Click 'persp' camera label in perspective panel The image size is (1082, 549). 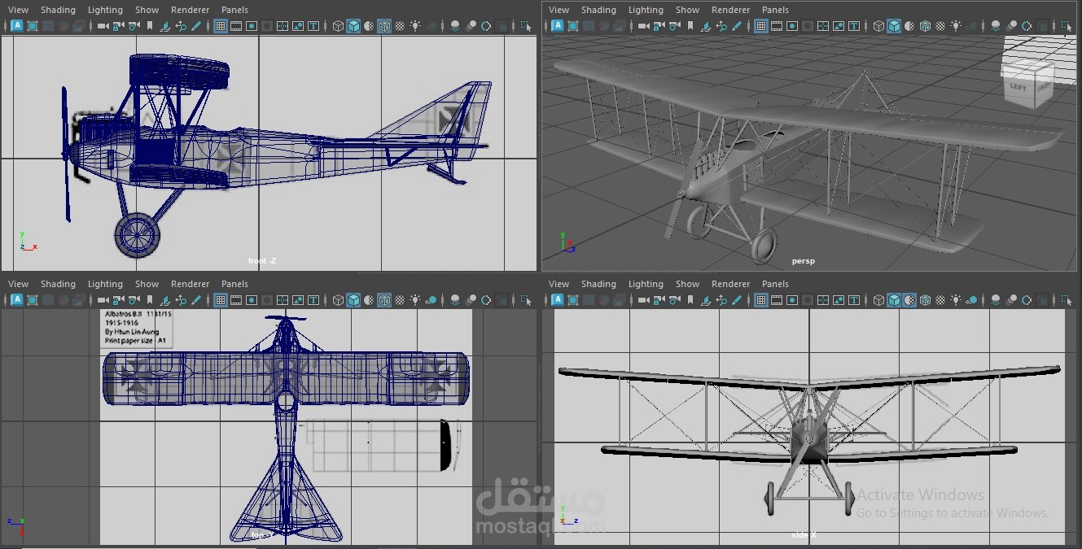[803, 261]
